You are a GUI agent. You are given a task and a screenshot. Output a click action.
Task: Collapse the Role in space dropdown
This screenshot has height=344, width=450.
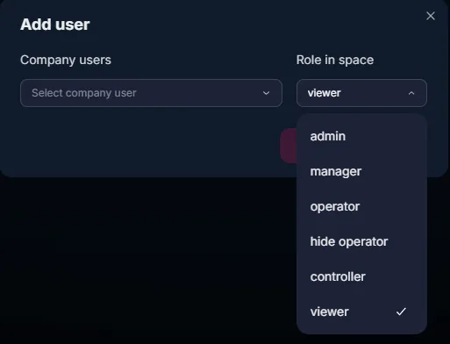[x=361, y=93]
